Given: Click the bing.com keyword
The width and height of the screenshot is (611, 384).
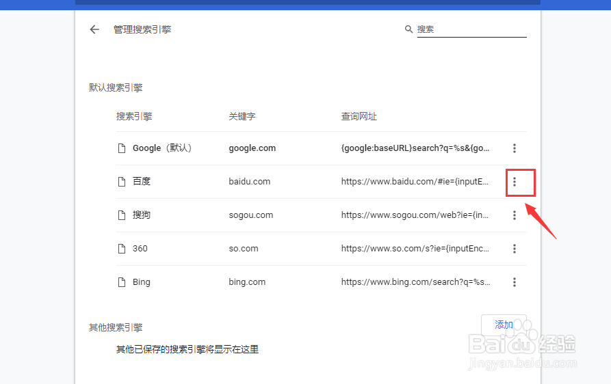Looking at the screenshot, I should click(x=247, y=282).
